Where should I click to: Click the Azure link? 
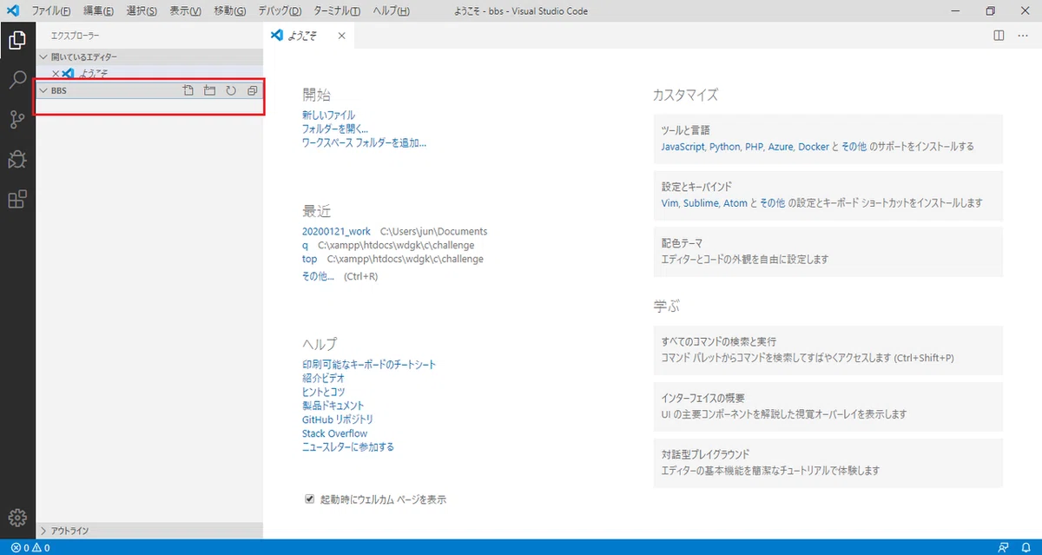click(781, 147)
